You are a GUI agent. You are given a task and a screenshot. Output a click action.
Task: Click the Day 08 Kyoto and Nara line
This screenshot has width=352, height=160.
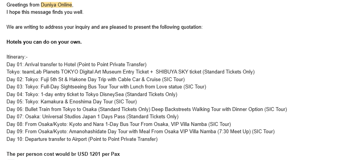coord(119,124)
